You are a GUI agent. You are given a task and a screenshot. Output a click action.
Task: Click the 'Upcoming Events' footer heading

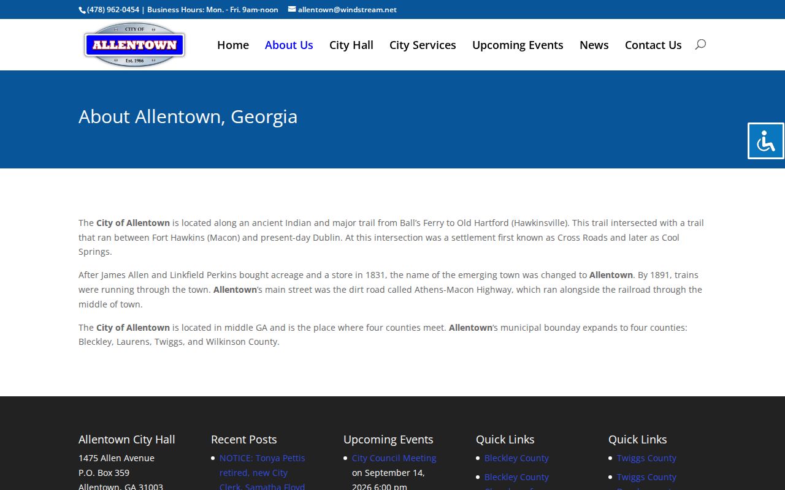coord(388,439)
